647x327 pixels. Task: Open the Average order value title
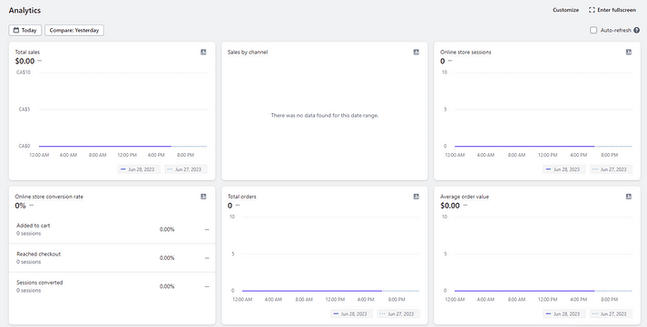coord(465,197)
